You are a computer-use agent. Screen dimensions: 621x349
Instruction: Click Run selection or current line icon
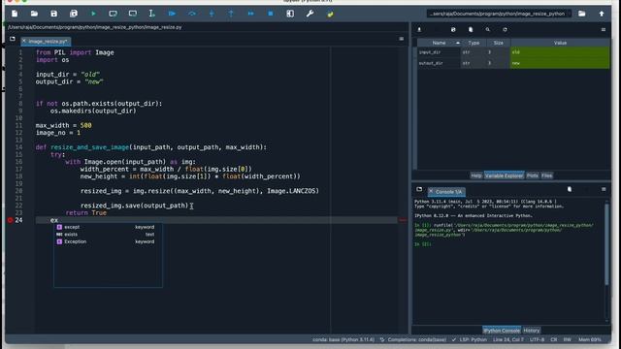[151, 14]
